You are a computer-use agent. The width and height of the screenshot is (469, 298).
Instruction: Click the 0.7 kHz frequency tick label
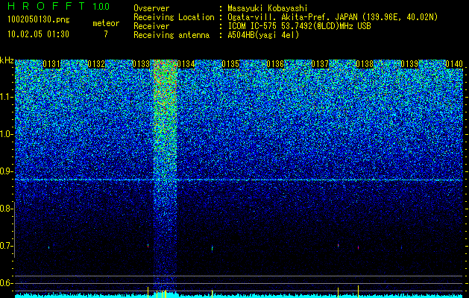[x=7, y=246]
